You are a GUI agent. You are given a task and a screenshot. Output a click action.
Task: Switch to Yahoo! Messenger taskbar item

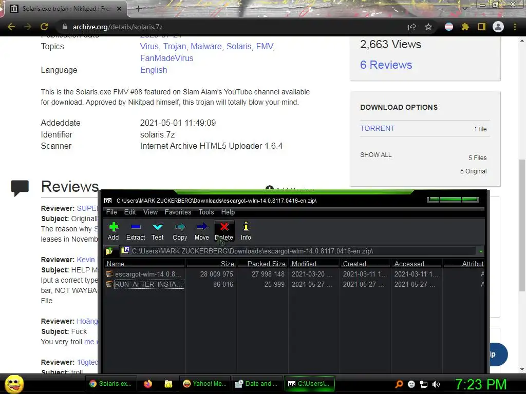click(204, 384)
